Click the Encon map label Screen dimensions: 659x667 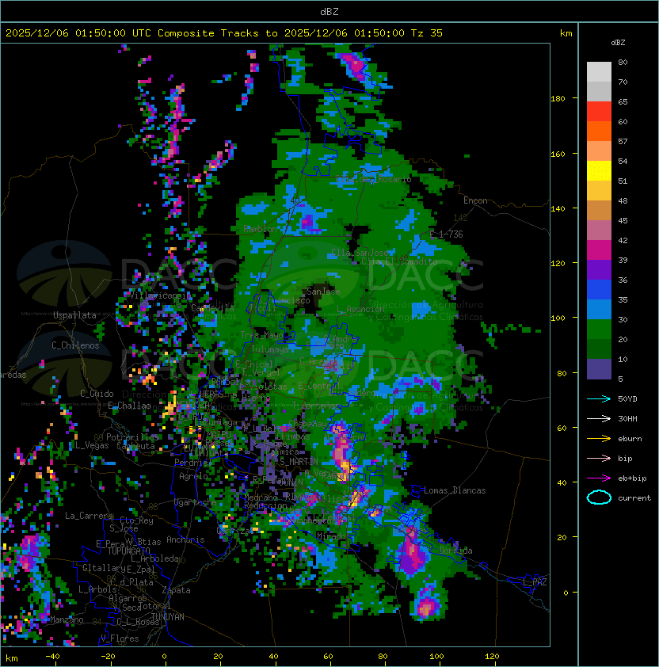475,200
